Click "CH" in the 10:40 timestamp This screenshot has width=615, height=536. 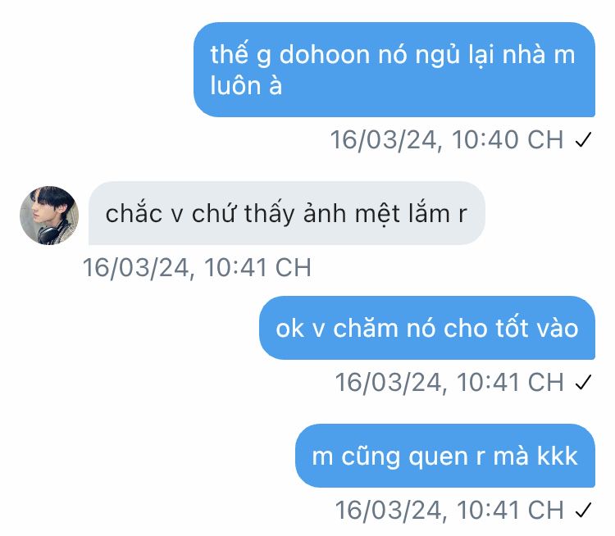tap(545, 139)
